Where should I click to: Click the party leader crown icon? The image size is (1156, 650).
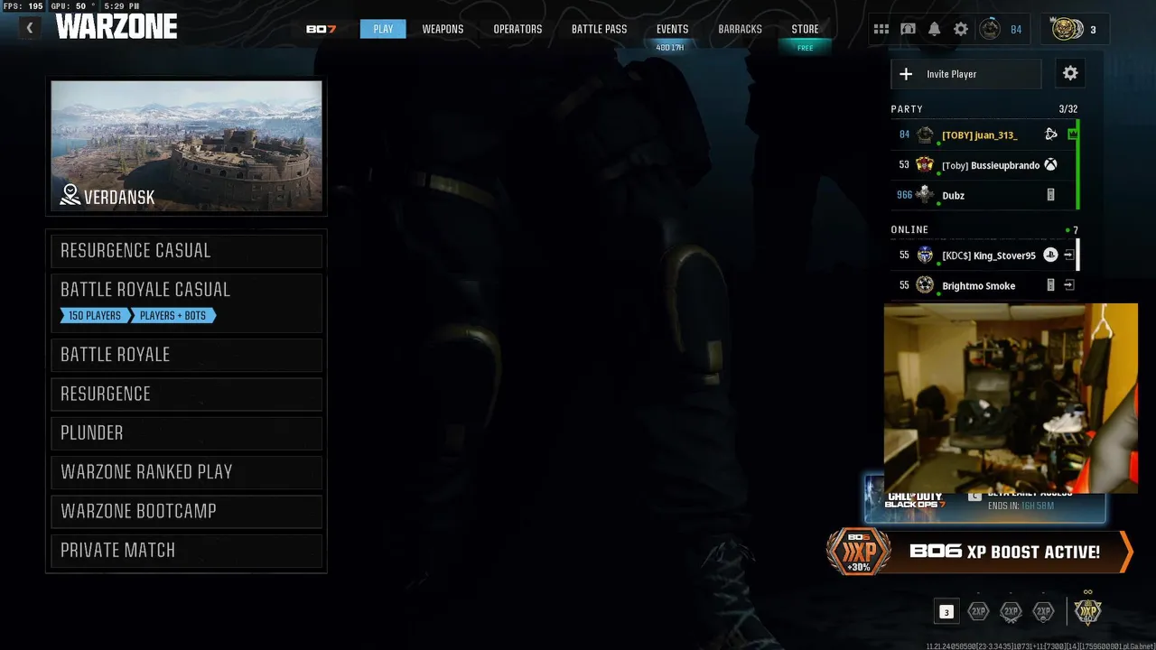1072,135
